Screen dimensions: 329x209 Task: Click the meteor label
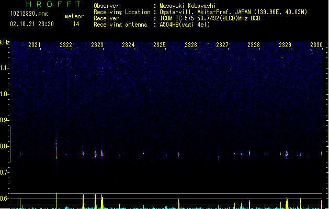74,16
